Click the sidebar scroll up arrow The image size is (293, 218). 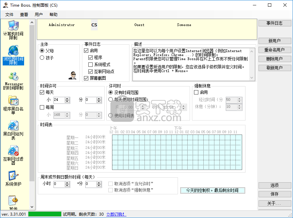[32, 23]
